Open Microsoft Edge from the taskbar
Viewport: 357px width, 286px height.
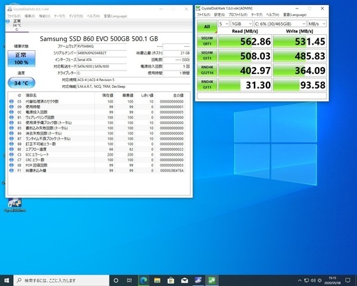[x=144, y=280]
